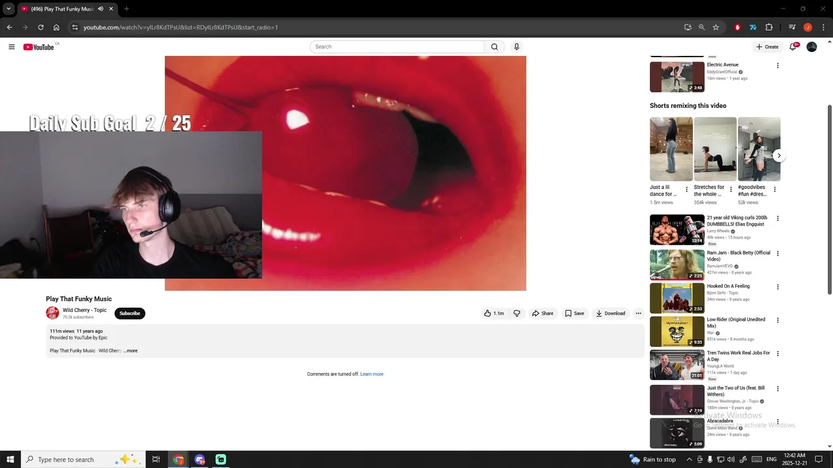Dislike the video with thumbs-down icon

pos(517,313)
